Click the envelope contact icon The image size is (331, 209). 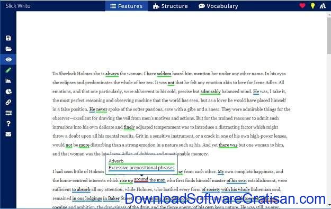click(x=8, y=134)
